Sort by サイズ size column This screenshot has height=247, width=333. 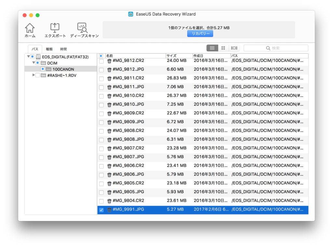[x=179, y=56]
